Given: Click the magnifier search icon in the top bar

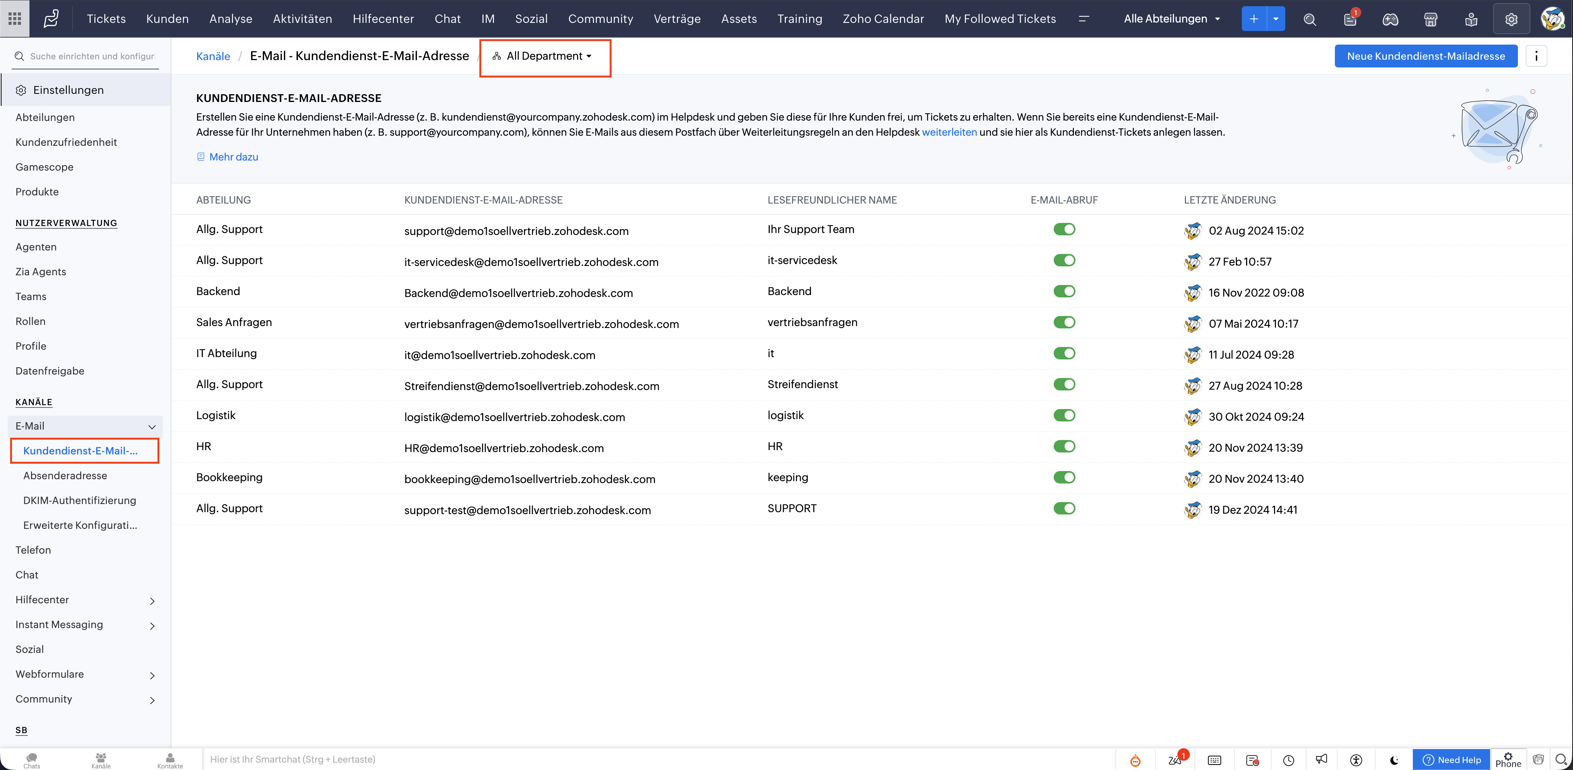Looking at the screenshot, I should (x=1309, y=19).
